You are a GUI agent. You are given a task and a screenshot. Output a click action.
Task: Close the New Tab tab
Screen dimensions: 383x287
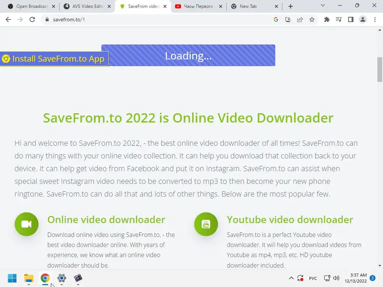(276, 6)
